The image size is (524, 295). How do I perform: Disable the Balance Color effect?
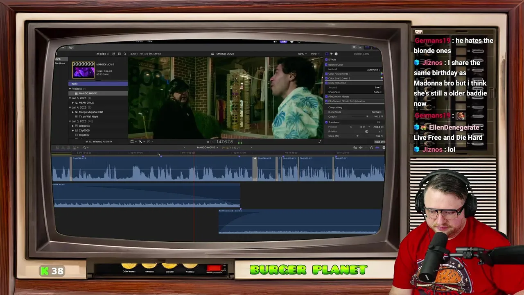click(x=326, y=65)
